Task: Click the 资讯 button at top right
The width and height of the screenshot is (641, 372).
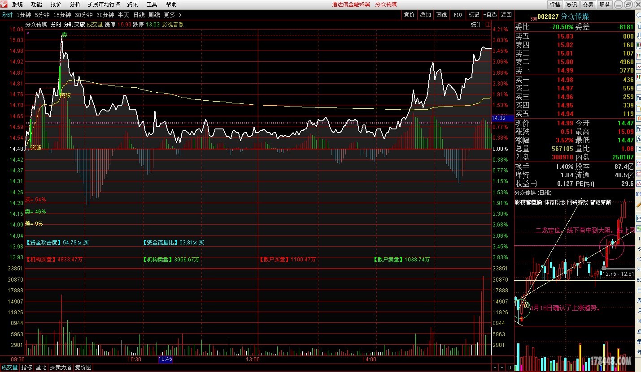Action: 571,4
